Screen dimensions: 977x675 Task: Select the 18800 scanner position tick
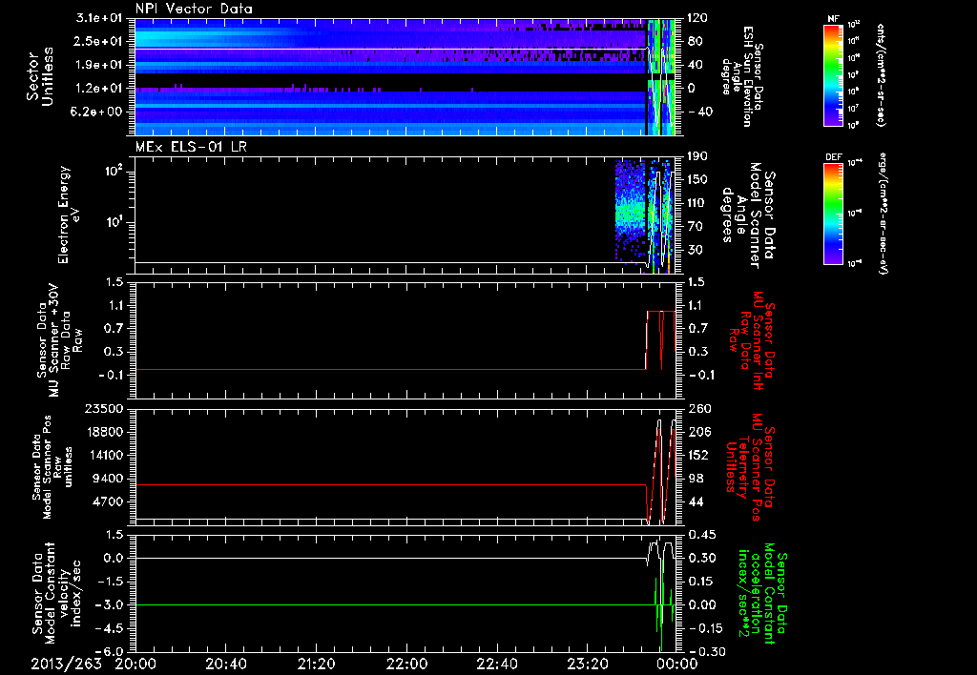click(103, 432)
